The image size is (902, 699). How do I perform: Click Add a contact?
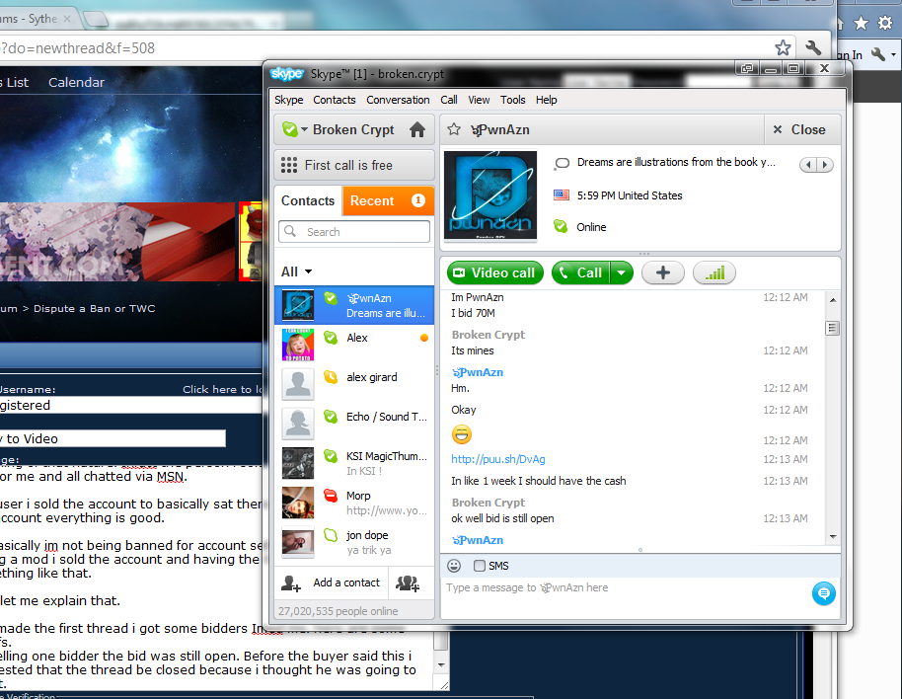pyautogui.click(x=332, y=582)
